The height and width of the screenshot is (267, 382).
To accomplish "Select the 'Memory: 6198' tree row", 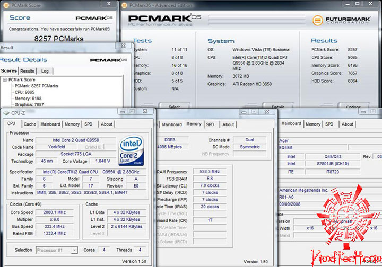I will 28,99.
